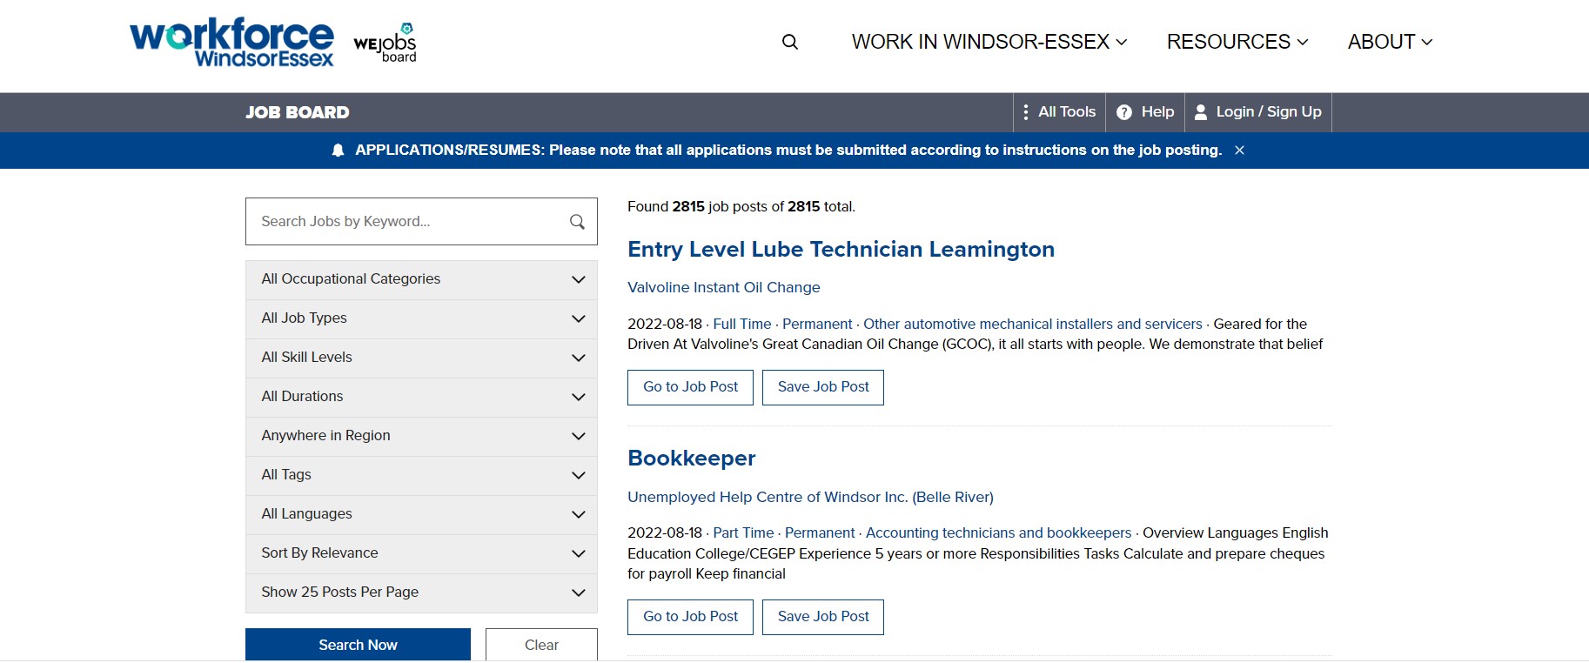The height and width of the screenshot is (663, 1589).
Task: Click Permanent link on Bookkeeper job
Action: pos(820,532)
